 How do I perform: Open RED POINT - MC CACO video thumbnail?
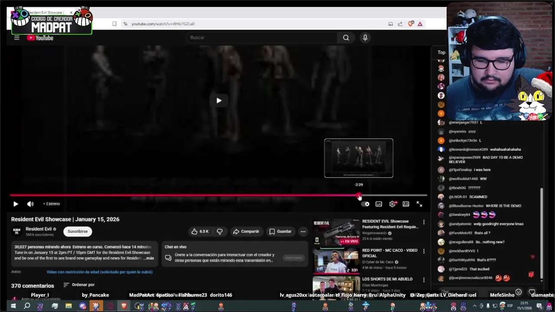coord(336,261)
